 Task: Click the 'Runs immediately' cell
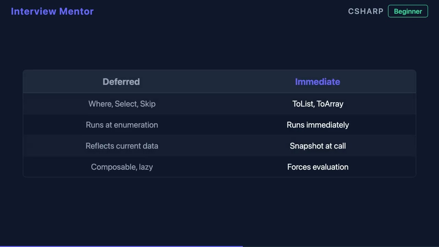pos(318,125)
